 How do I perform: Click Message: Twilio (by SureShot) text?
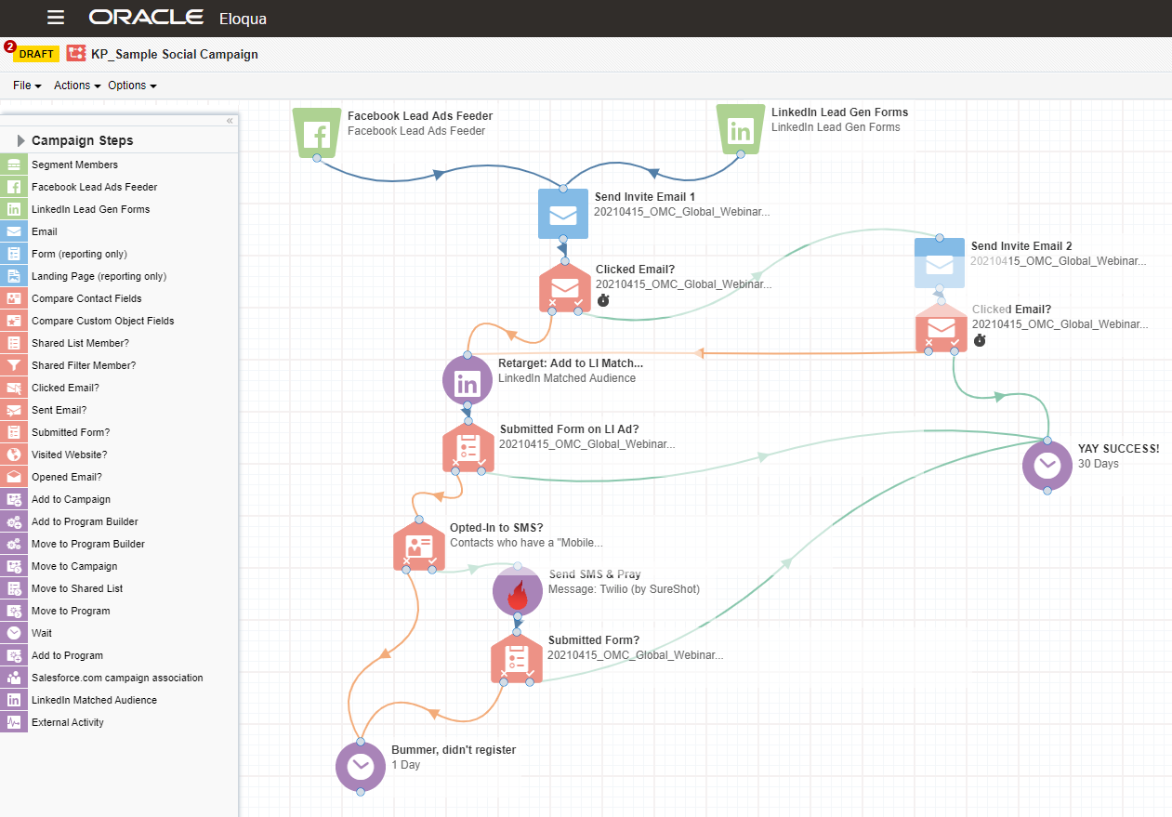624,589
